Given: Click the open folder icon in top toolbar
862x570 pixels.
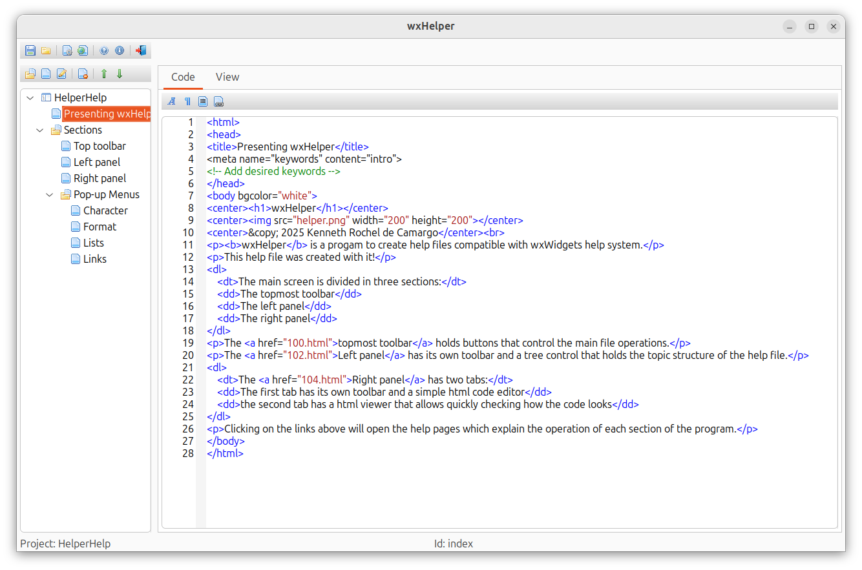Looking at the screenshot, I should pos(46,50).
